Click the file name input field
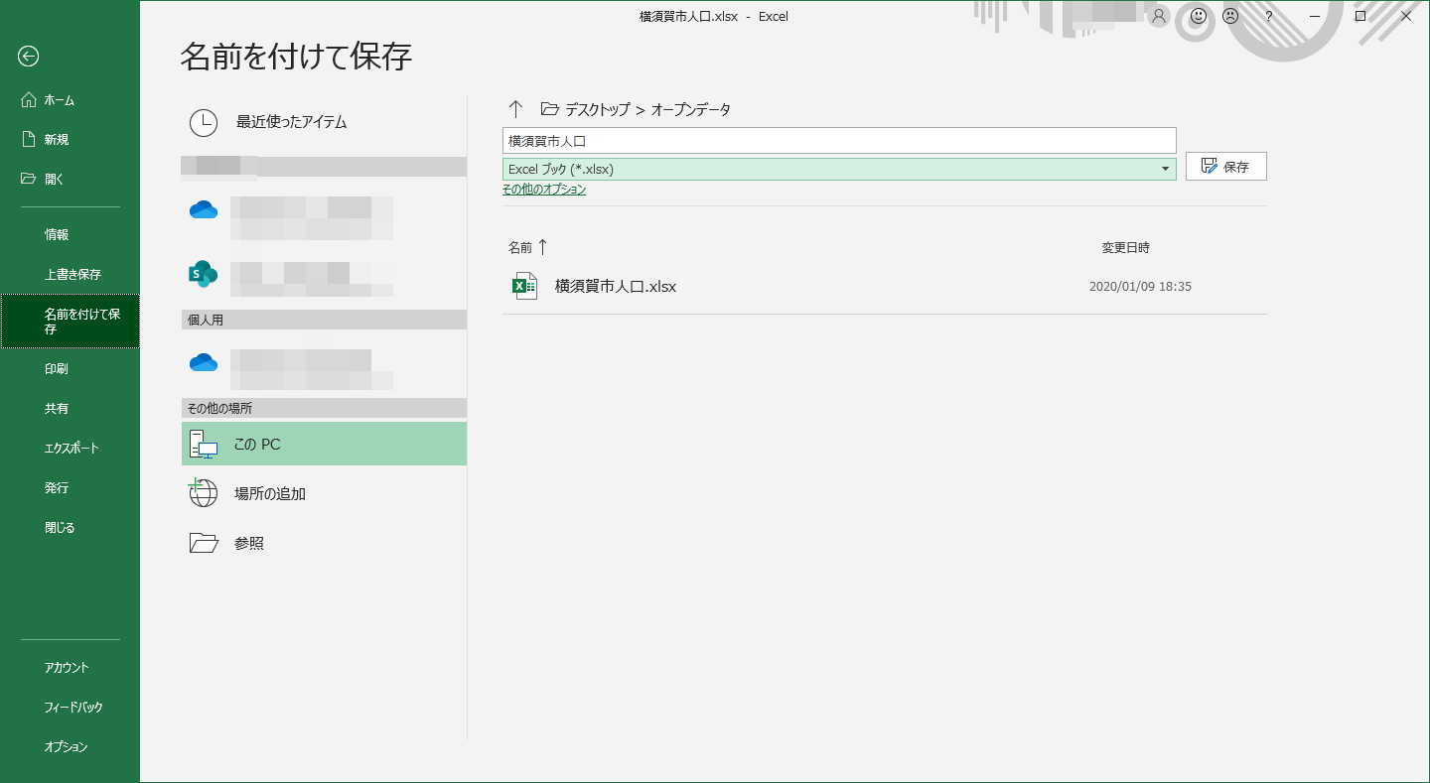 [x=838, y=141]
